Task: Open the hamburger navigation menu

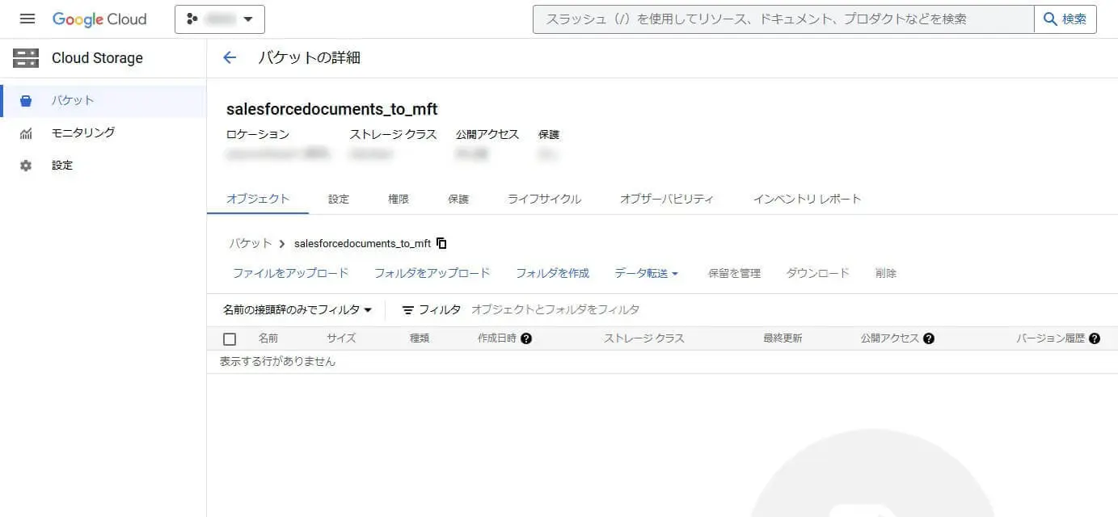Action: click(x=27, y=19)
